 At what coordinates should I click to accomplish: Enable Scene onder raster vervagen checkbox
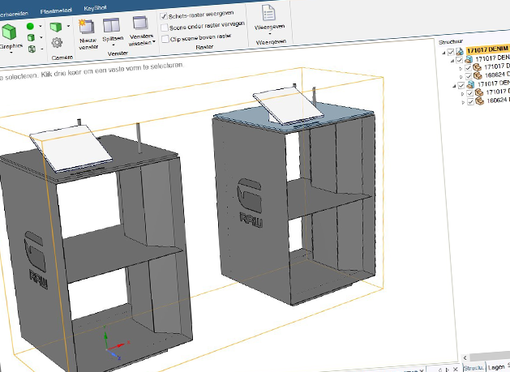click(x=165, y=28)
